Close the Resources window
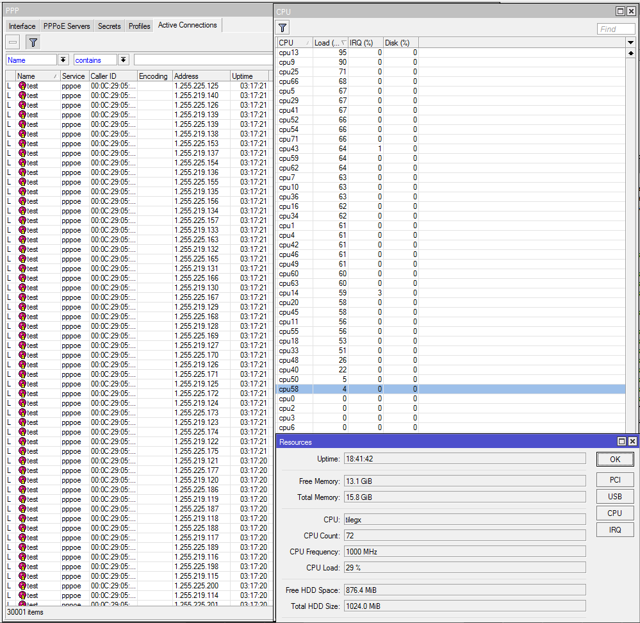 point(632,442)
